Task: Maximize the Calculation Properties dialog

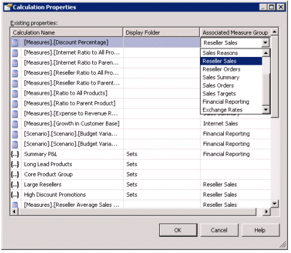Action: point(272,7)
